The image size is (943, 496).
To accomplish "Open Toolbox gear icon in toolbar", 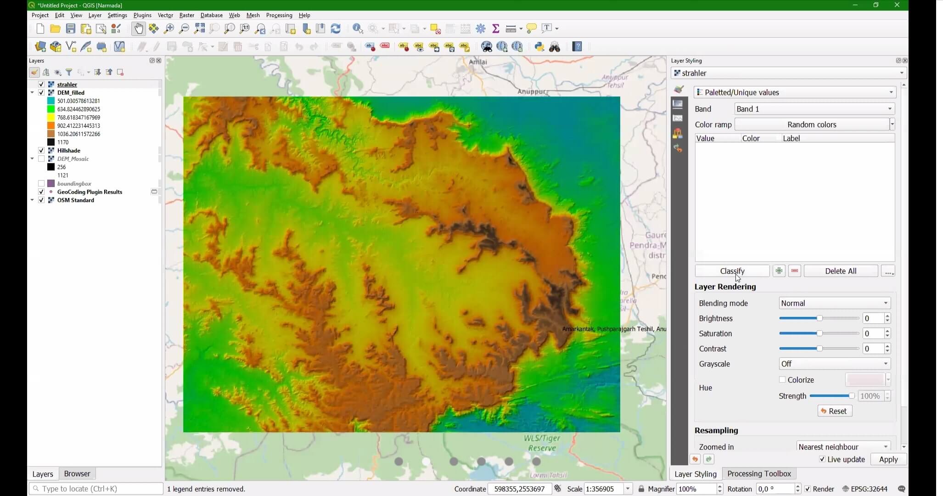I will coord(481,28).
